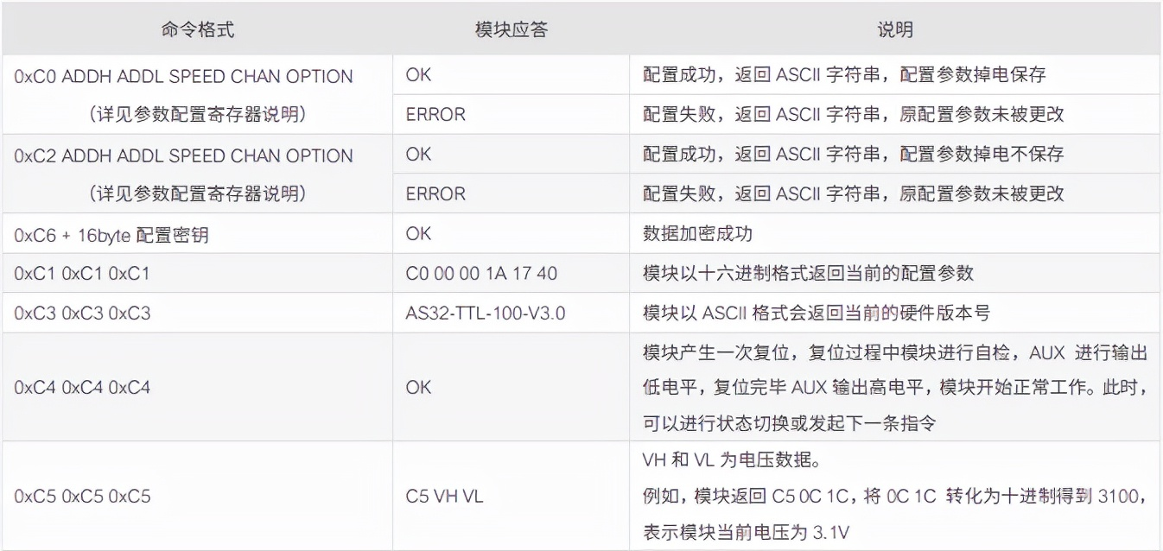Click the 0xC2 ADDH ADDL SPEED command cell
Screen dimensions: 1163x551
tap(184, 155)
